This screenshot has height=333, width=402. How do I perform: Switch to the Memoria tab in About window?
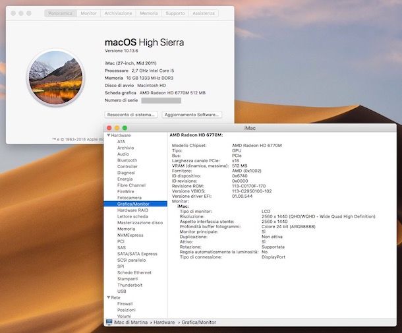click(x=149, y=13)
